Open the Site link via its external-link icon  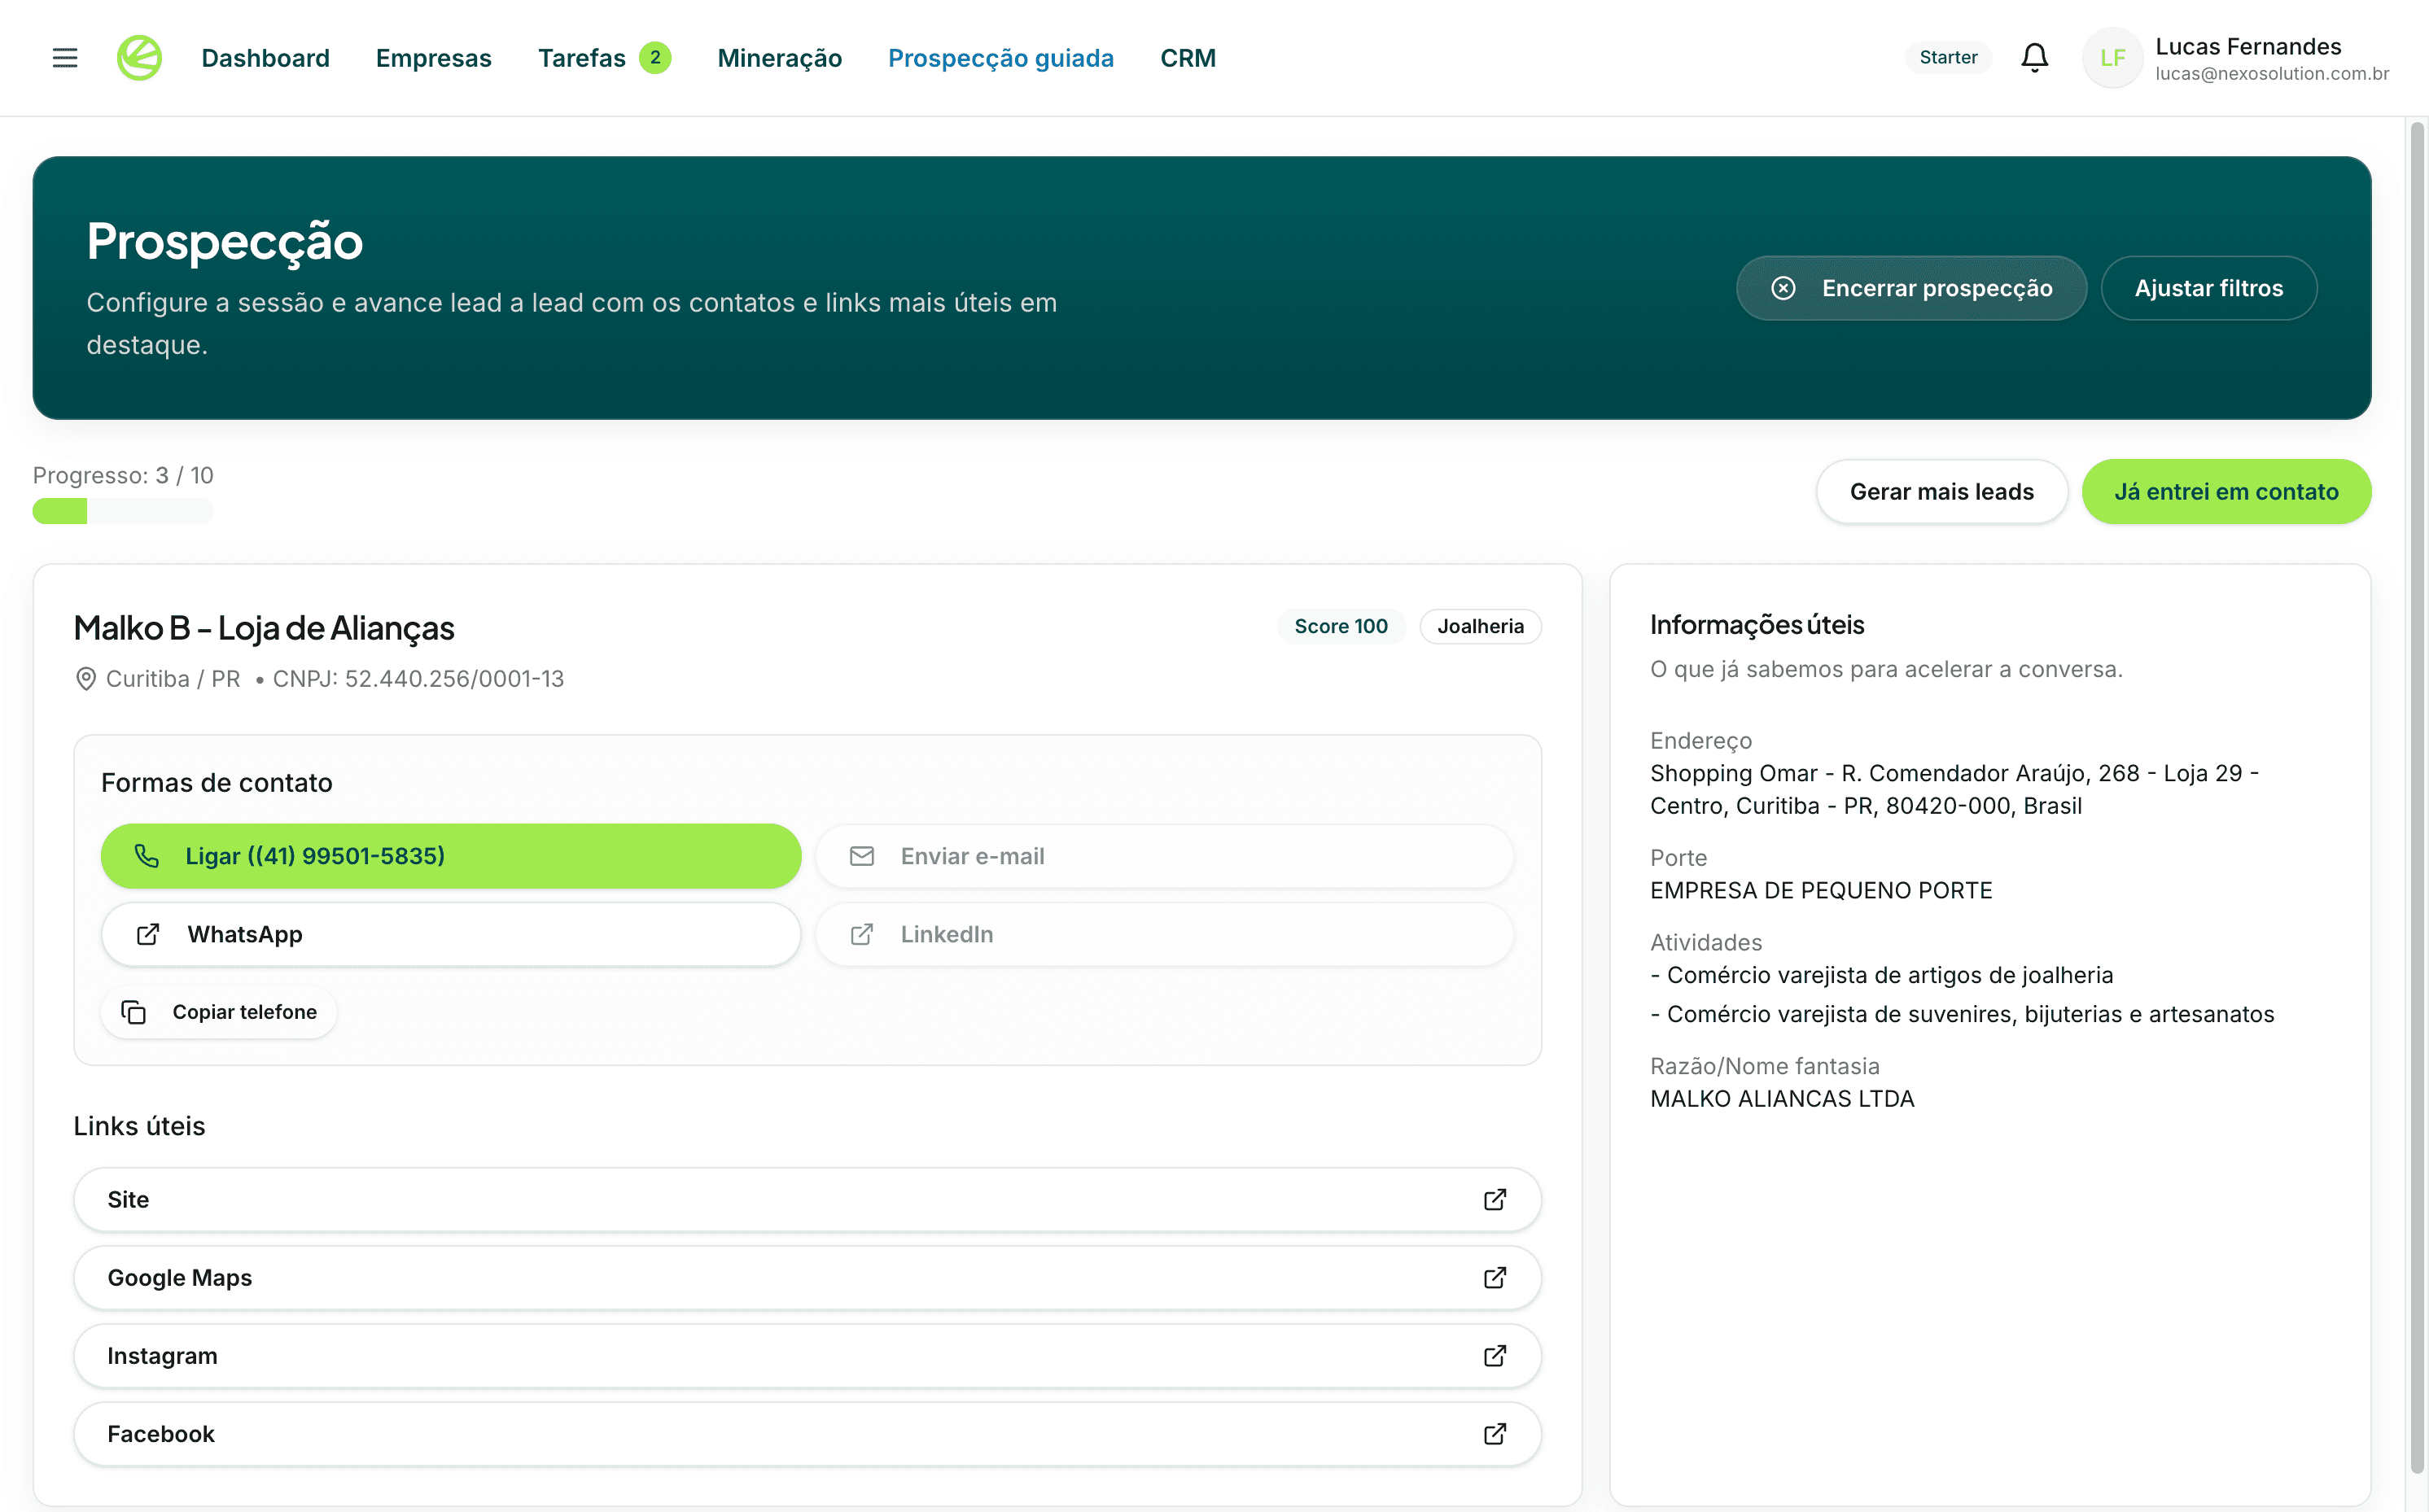[x=1494, y=1199]
